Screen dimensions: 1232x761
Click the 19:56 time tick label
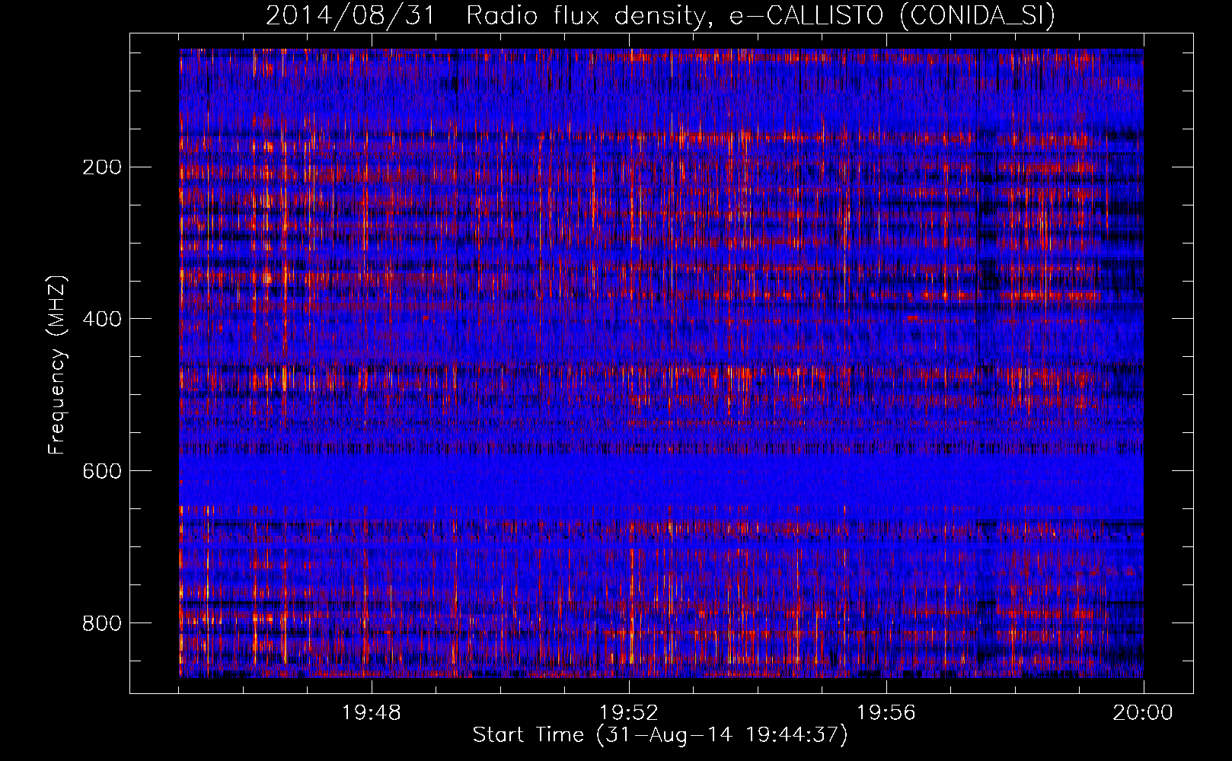click(886, 713)
